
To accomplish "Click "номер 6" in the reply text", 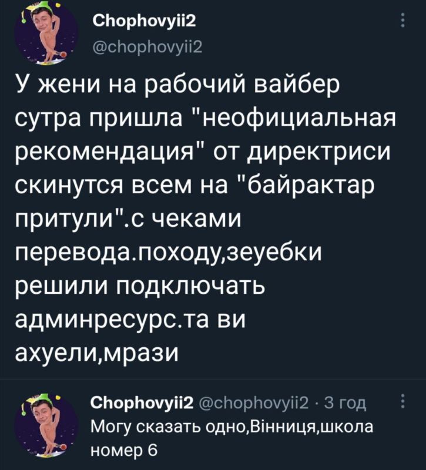I will pyautogui.click(x=124, y=449).
